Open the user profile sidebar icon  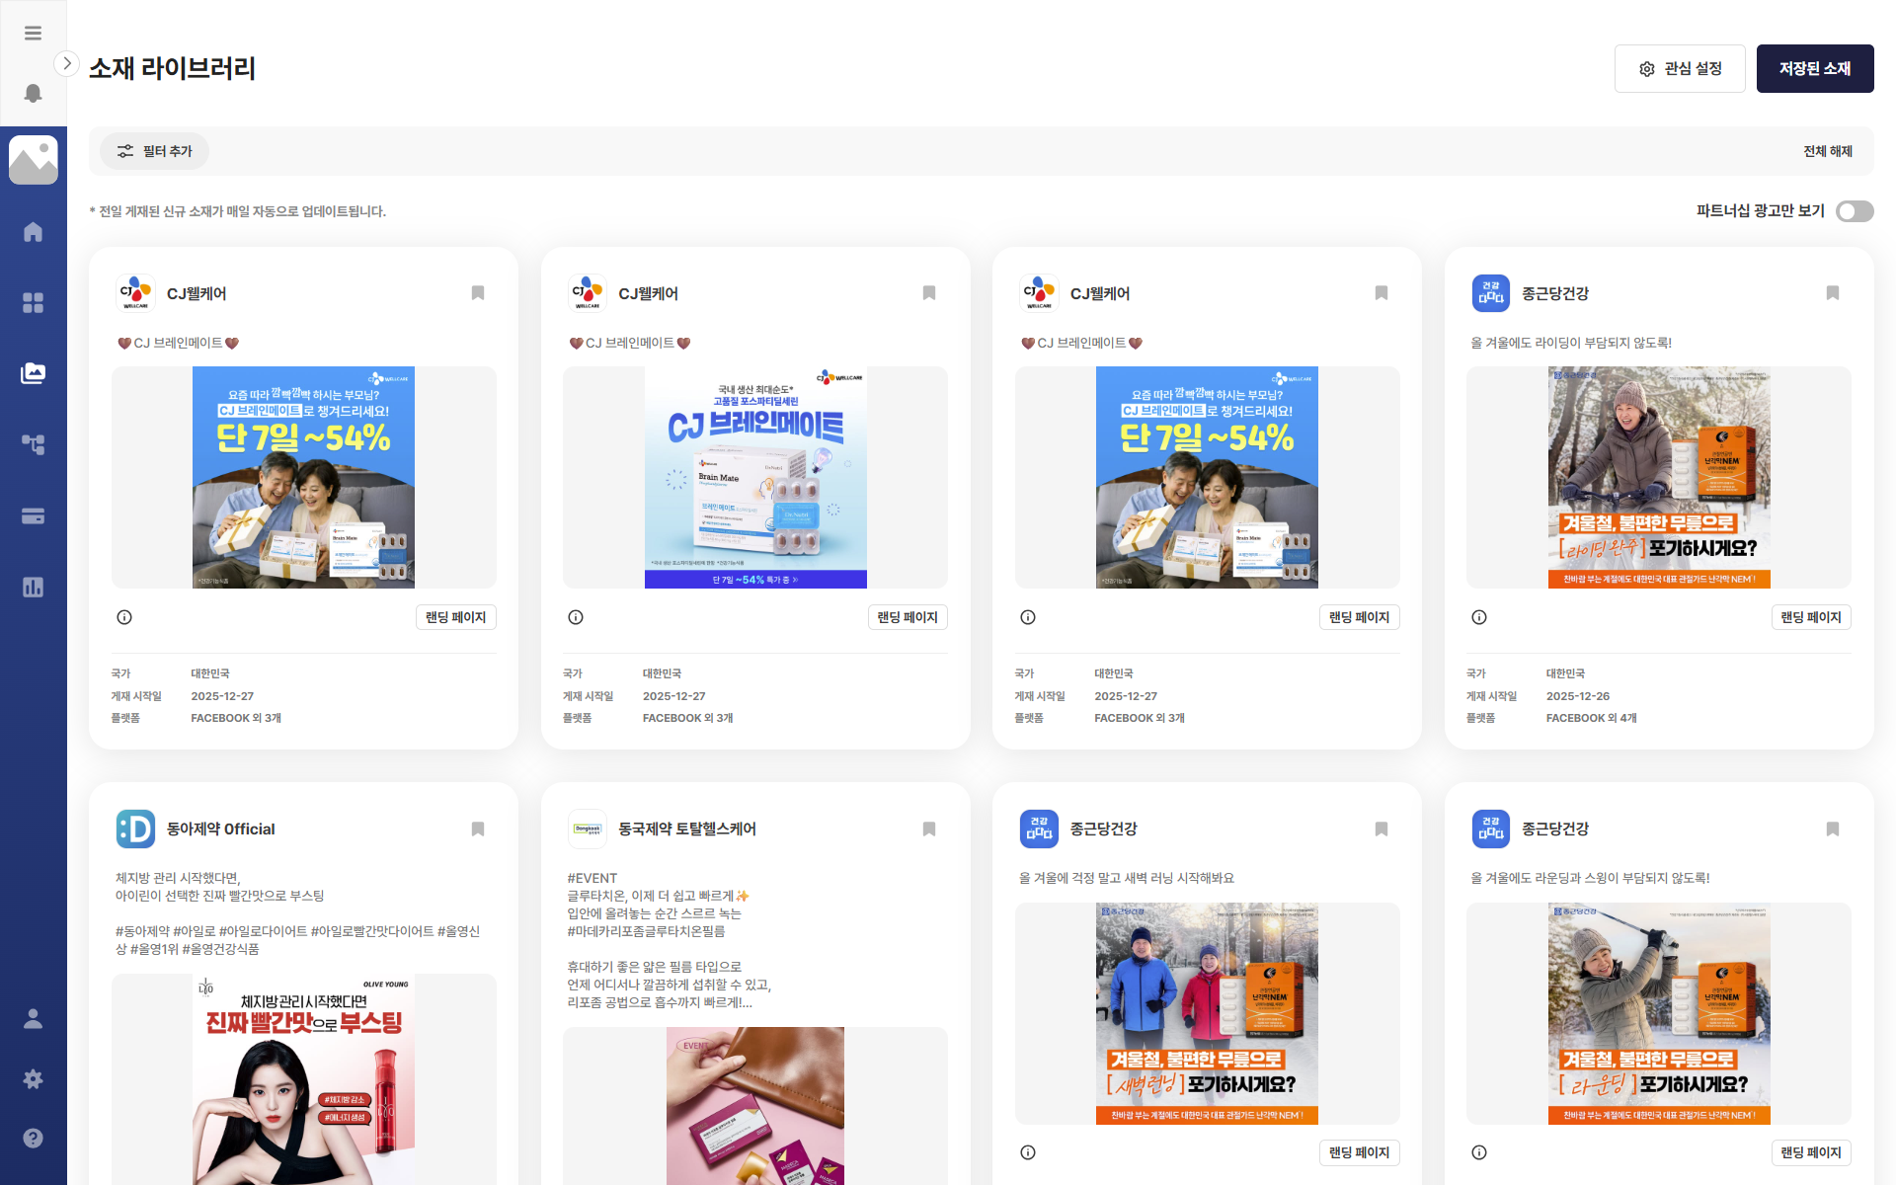click(x=33, y=1019)
